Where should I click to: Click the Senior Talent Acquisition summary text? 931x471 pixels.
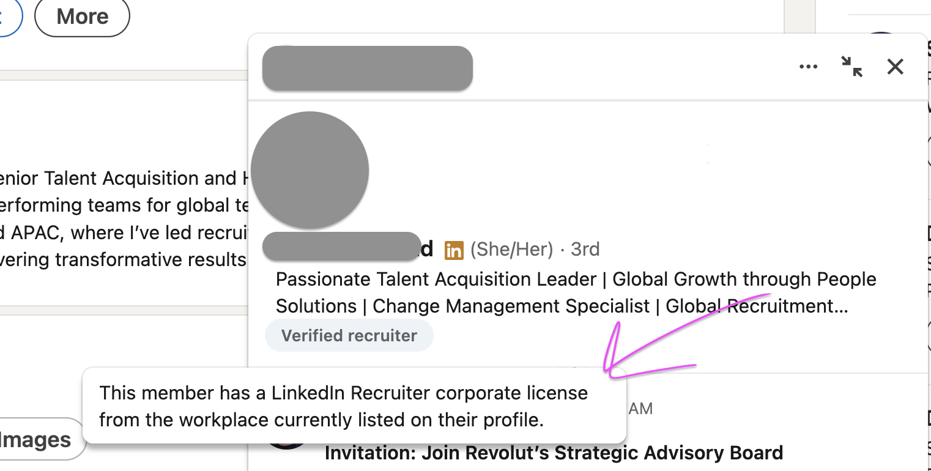point(122,179)
